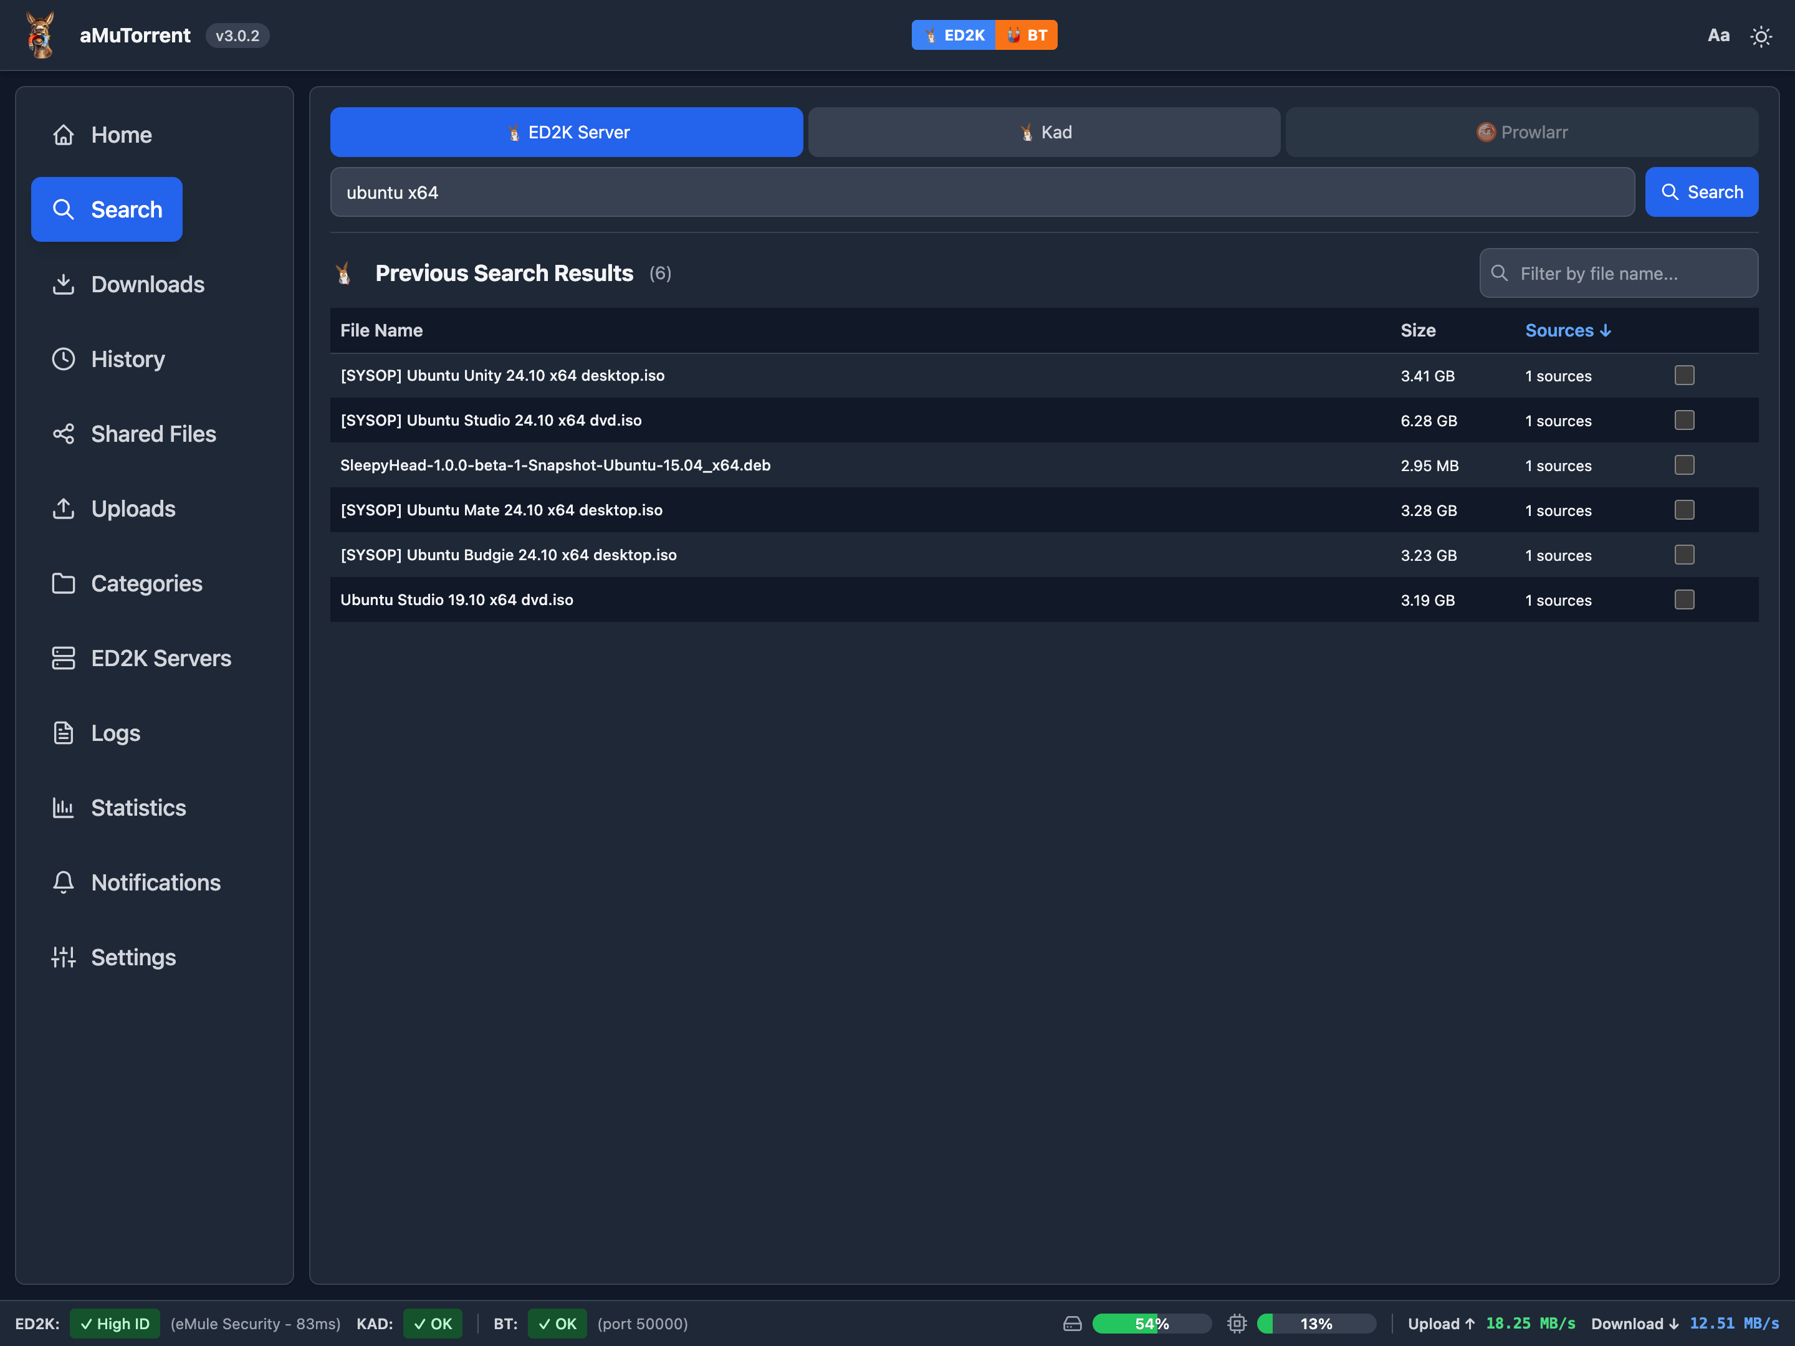Click the disk usage icon in the status bar
This screenshot has height=1346, width=1795.
click(1072, 1324)
